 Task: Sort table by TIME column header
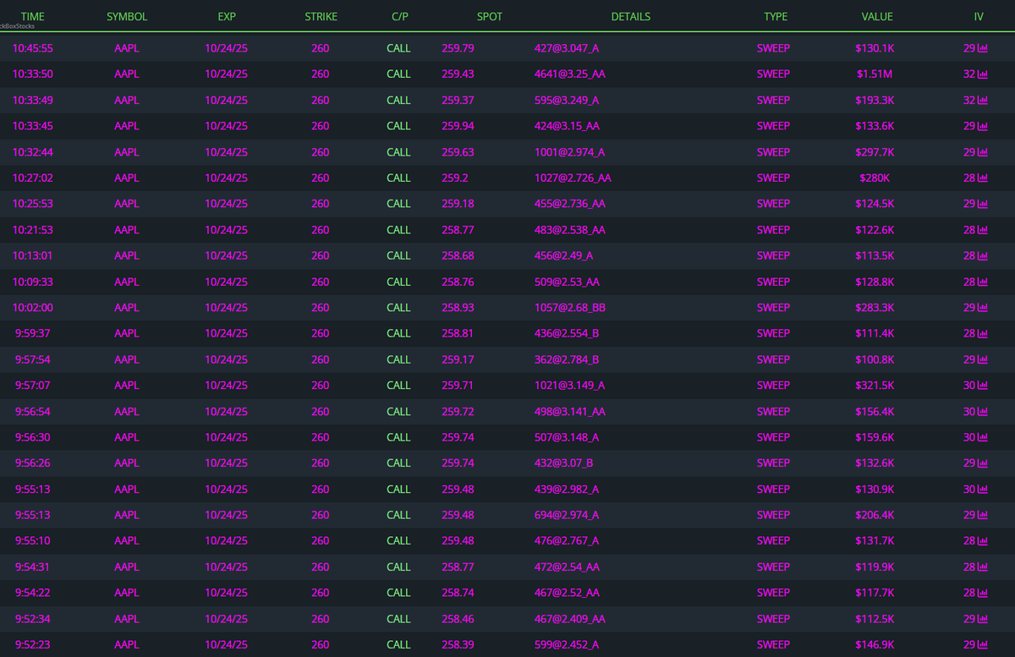33,17
